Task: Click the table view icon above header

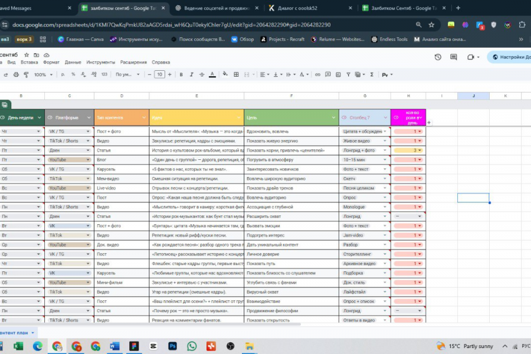Action: pos(5,104)
